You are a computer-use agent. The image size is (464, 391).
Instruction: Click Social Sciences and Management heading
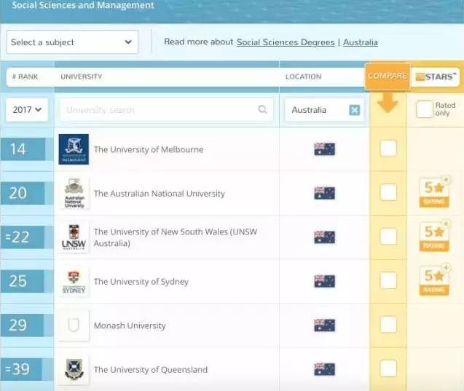point(83,5)
